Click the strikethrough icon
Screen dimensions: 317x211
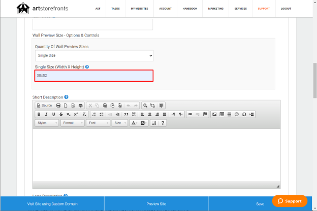[x=61, y=114]
